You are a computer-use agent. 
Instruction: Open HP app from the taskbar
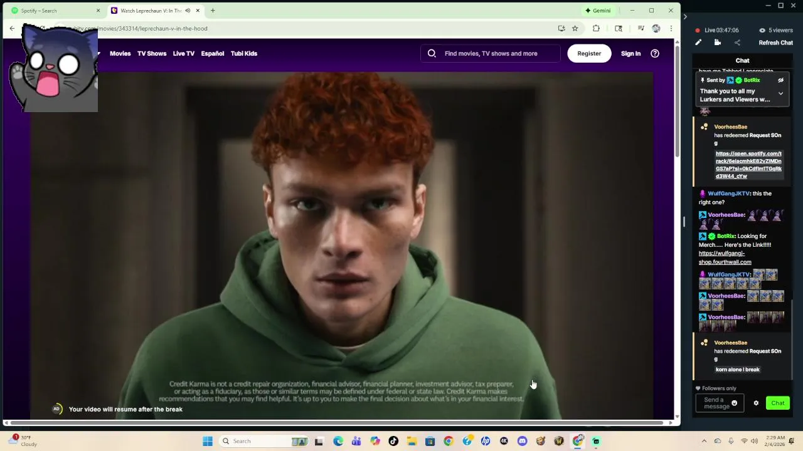coord(486,441)
